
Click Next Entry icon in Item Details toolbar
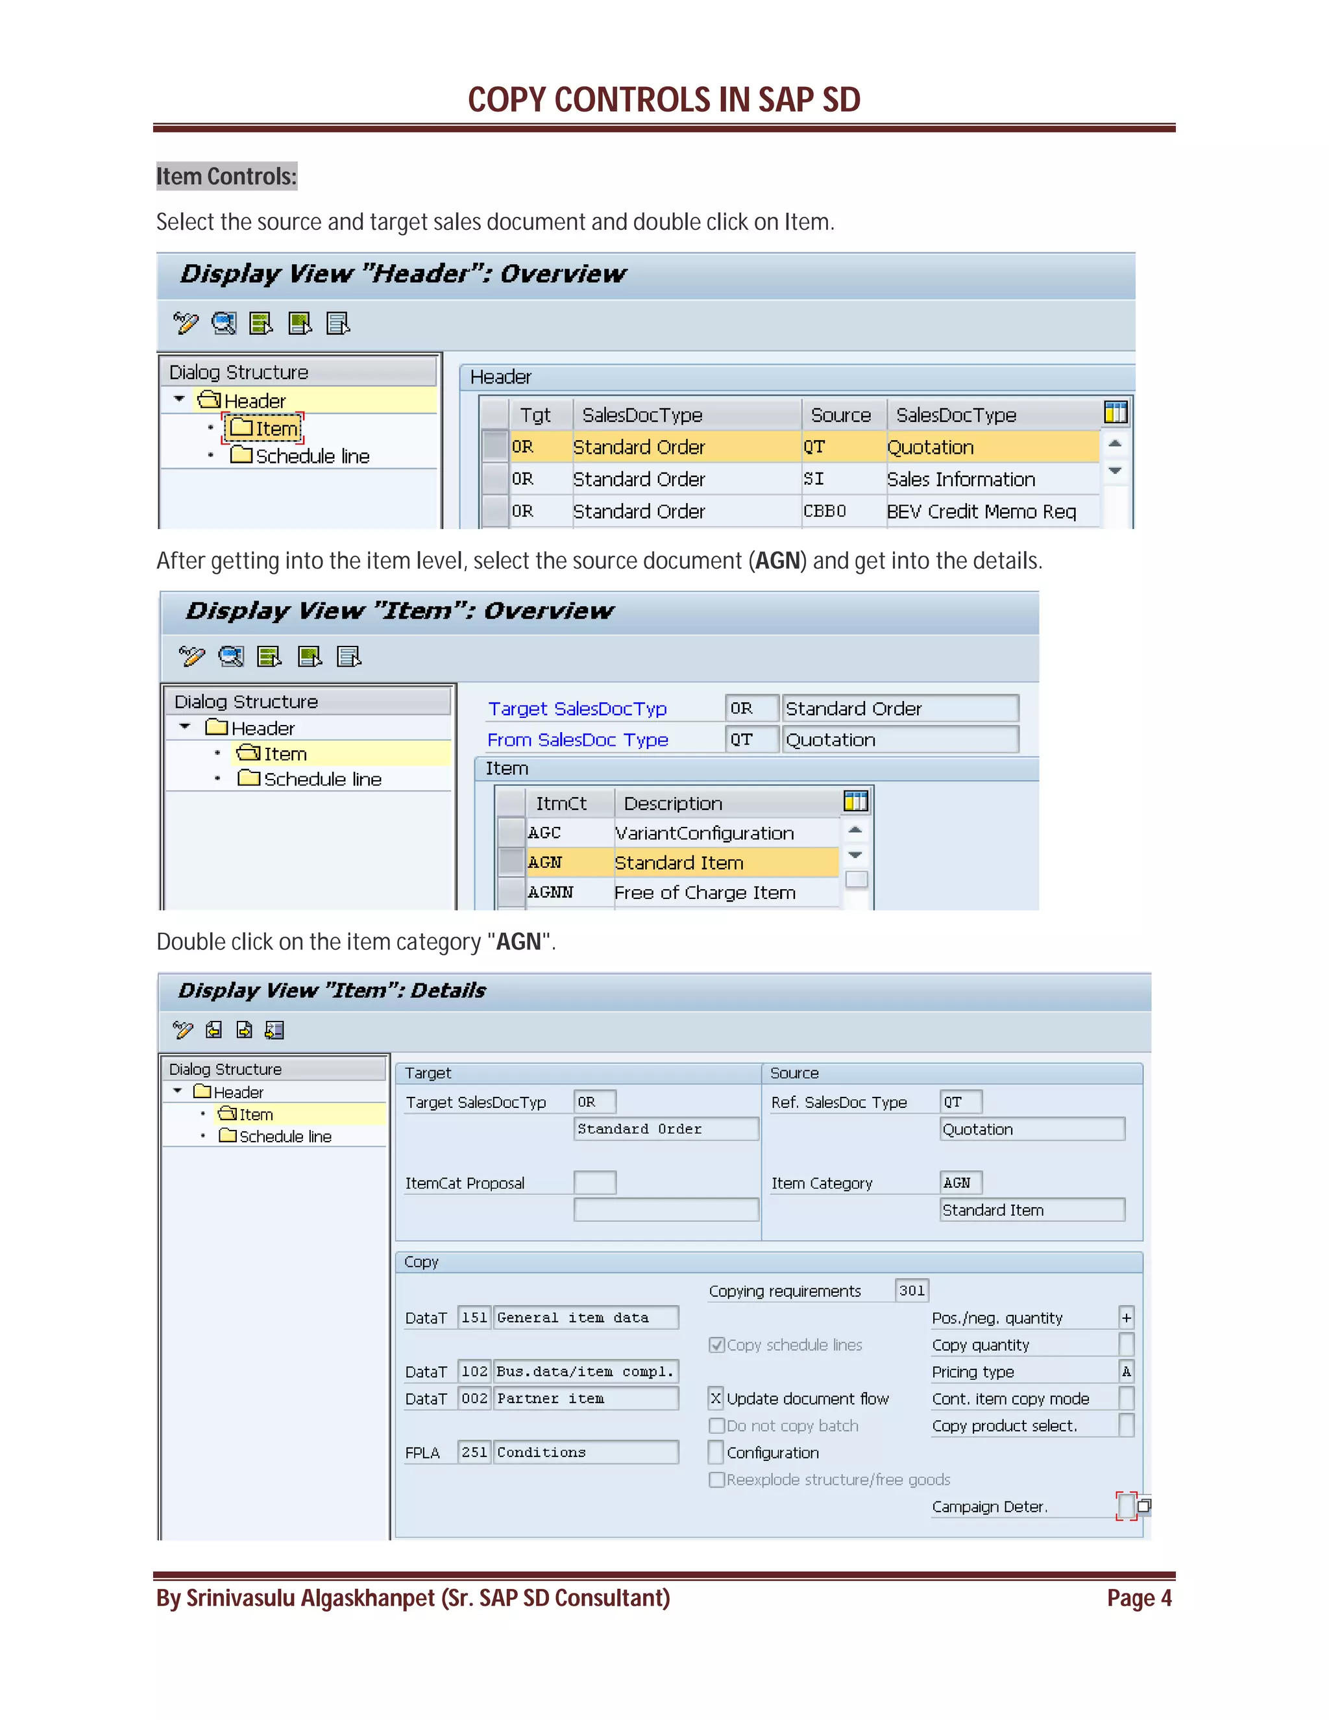[244, 1029]
